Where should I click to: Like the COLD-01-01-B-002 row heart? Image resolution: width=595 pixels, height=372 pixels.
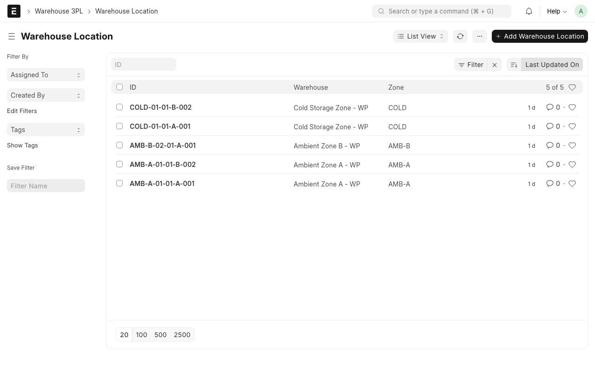coord(572,107)
